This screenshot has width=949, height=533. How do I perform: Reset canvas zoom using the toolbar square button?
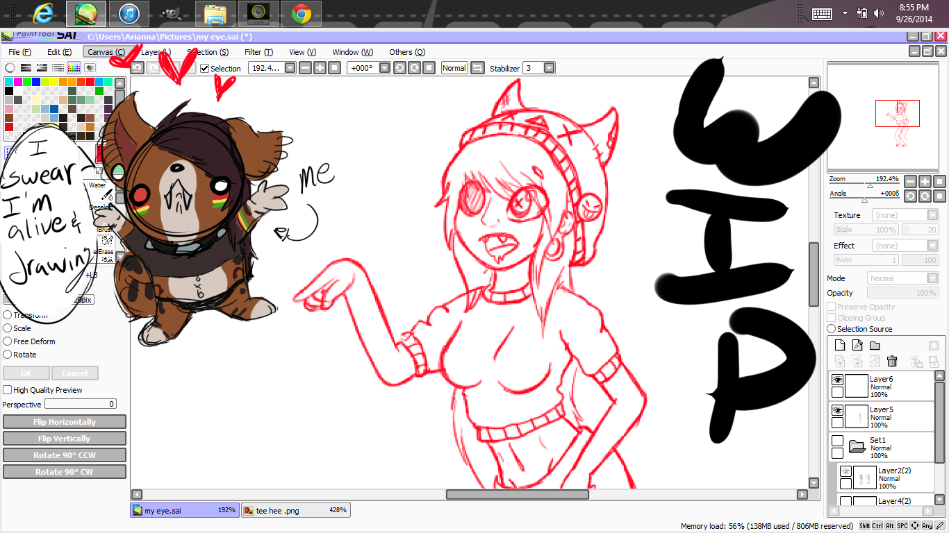[334, 67]
